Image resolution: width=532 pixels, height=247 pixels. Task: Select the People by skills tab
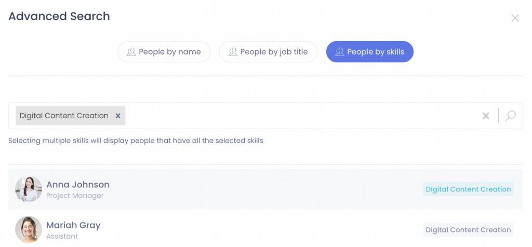point(370,52)
